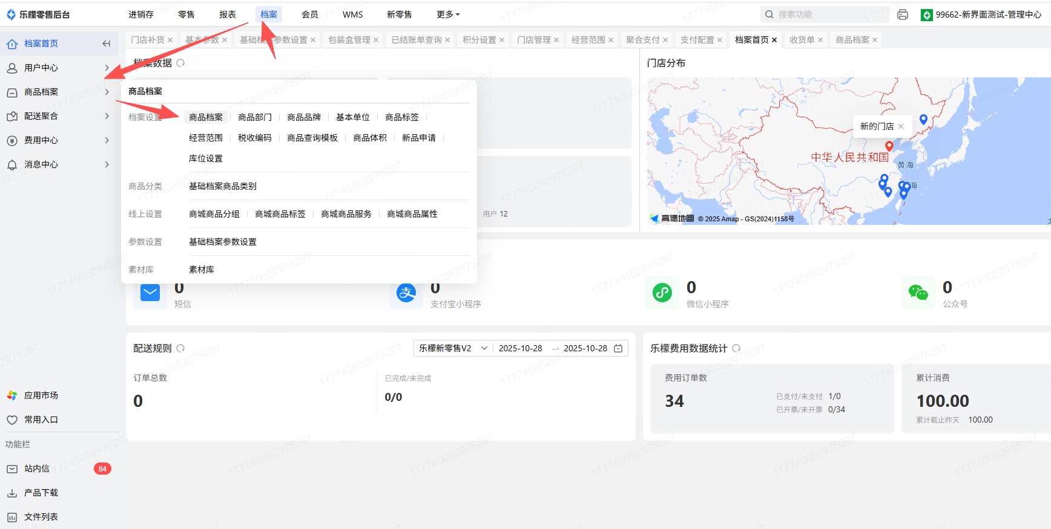
Task: Open 商城商品属性 from the menu
Action: tap(412, 214)
